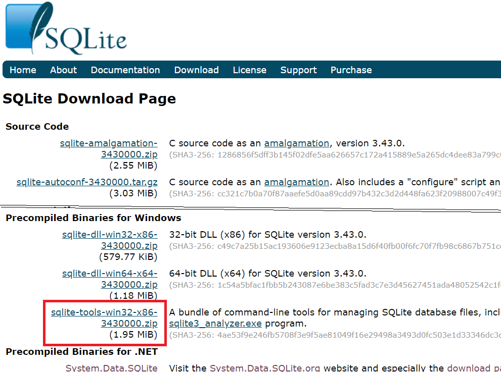Open the sqlite3_analyzer.exe link

tap(215, 324)
